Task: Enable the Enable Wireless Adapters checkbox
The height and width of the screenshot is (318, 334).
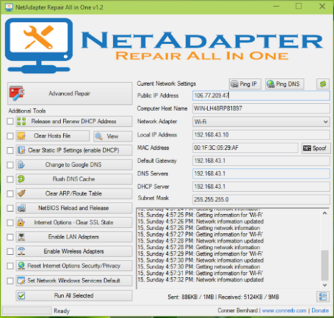Action: [10, 251]
